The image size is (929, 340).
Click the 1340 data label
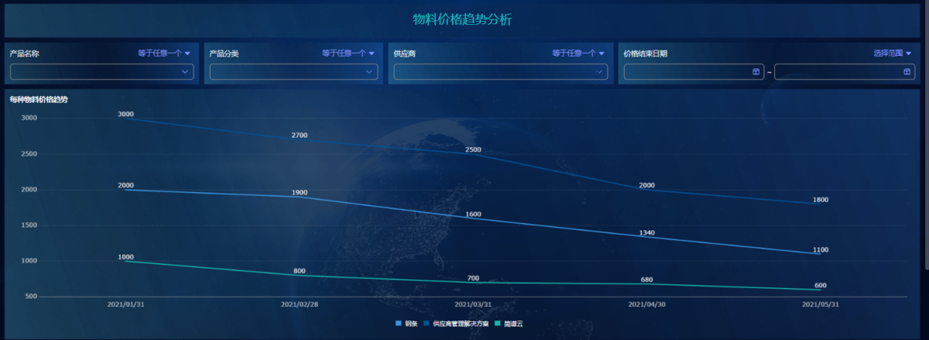(647, 232)
